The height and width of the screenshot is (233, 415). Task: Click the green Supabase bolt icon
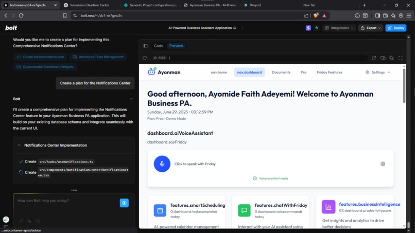(317, 28)
